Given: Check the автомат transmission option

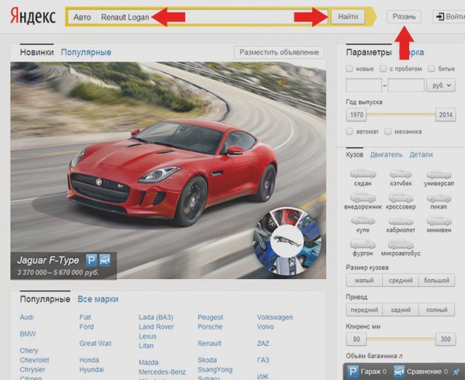Looking at the screenshot, I should point(349,132).
